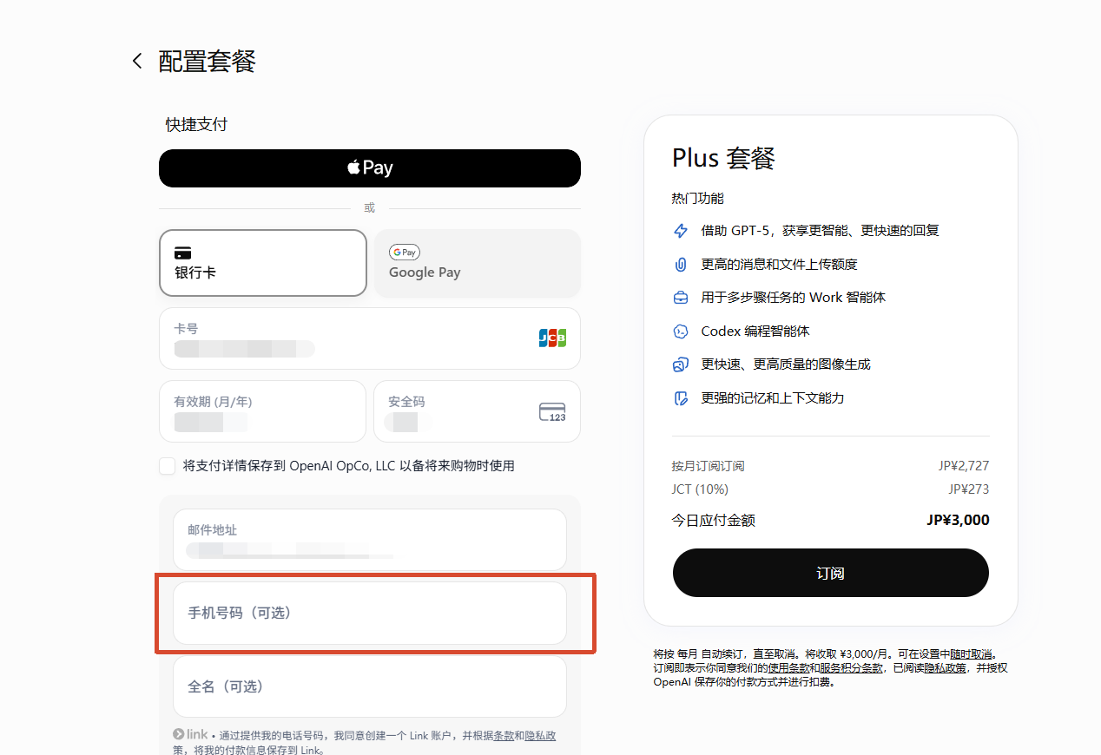This screenshot has height=755, width=1101.
Task: Focus the 卡号 card number field
Action: pyautogui.click(x=370, y=338)
